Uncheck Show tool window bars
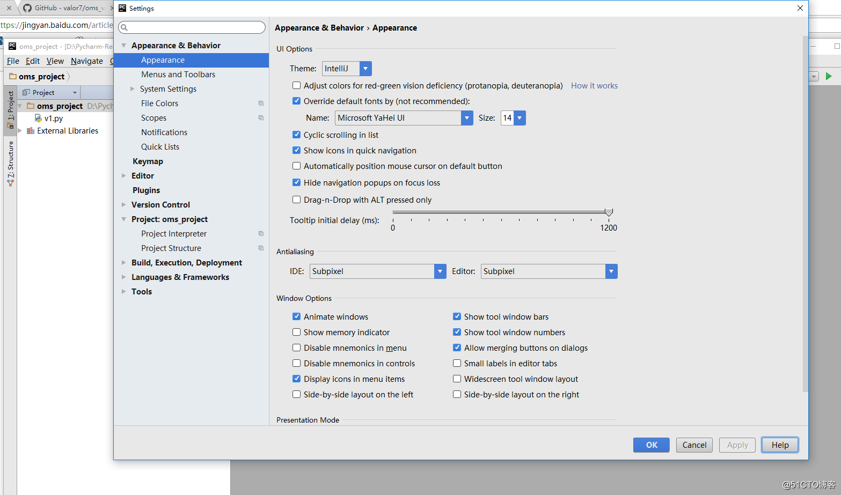Viewport: 841px width, 495px height. click(457, 316)
